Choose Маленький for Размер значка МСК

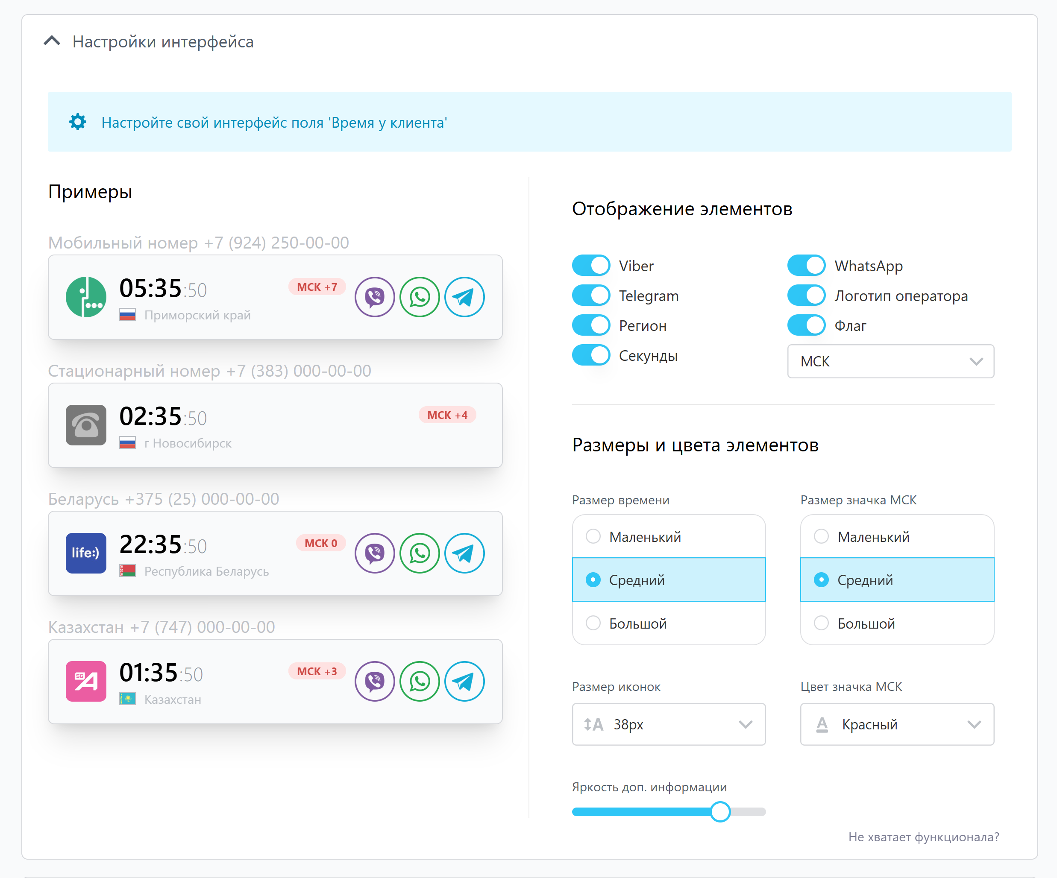tap(822, 536)
